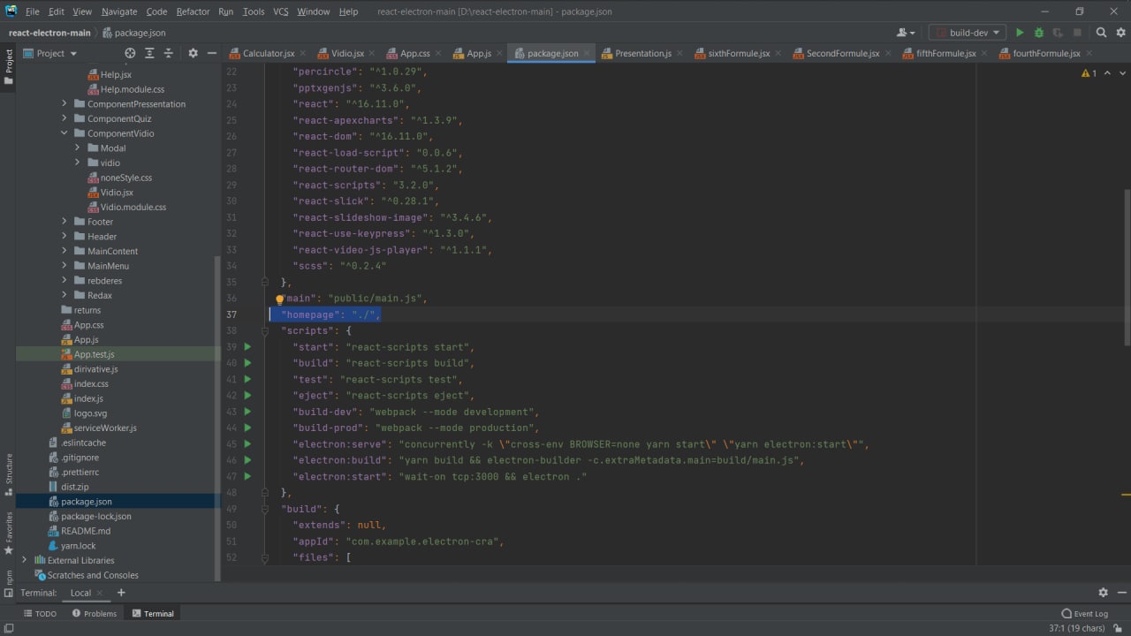Select yarn.lock in the project tree
Image resolution: width=1131 pixels, height=636 pixels.
click(x=78, y=546)
